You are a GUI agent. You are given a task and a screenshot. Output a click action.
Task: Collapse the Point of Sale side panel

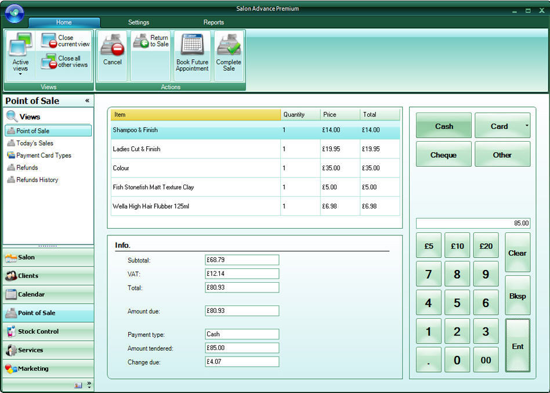pyautogui.click(x=88, y=100)
